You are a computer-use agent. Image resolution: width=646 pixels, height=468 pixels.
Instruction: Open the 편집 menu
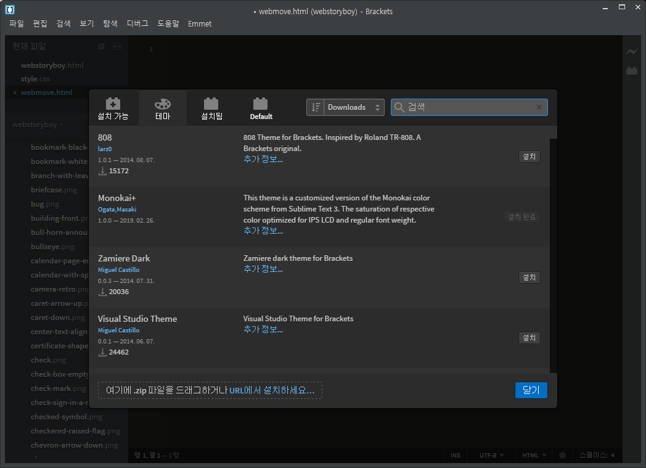40,23
